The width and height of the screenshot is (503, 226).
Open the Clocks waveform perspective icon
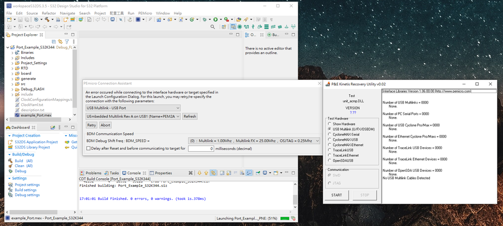[x=247, y=27]
